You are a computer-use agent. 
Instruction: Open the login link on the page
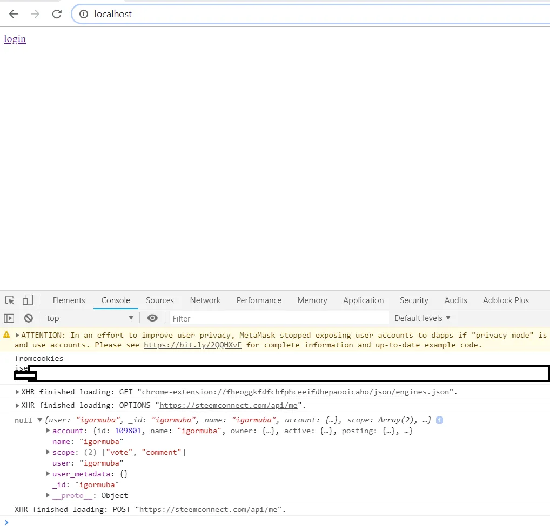click(15, 38)
